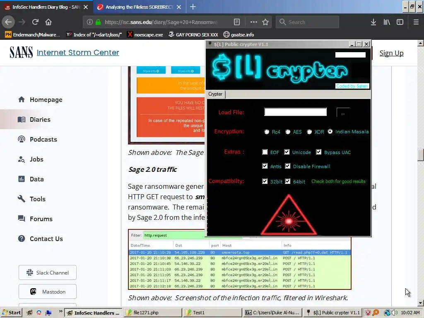424x318 pixels.
Task: Uncheck the Disable Firewall checkbox
Action: click(288, 166)
